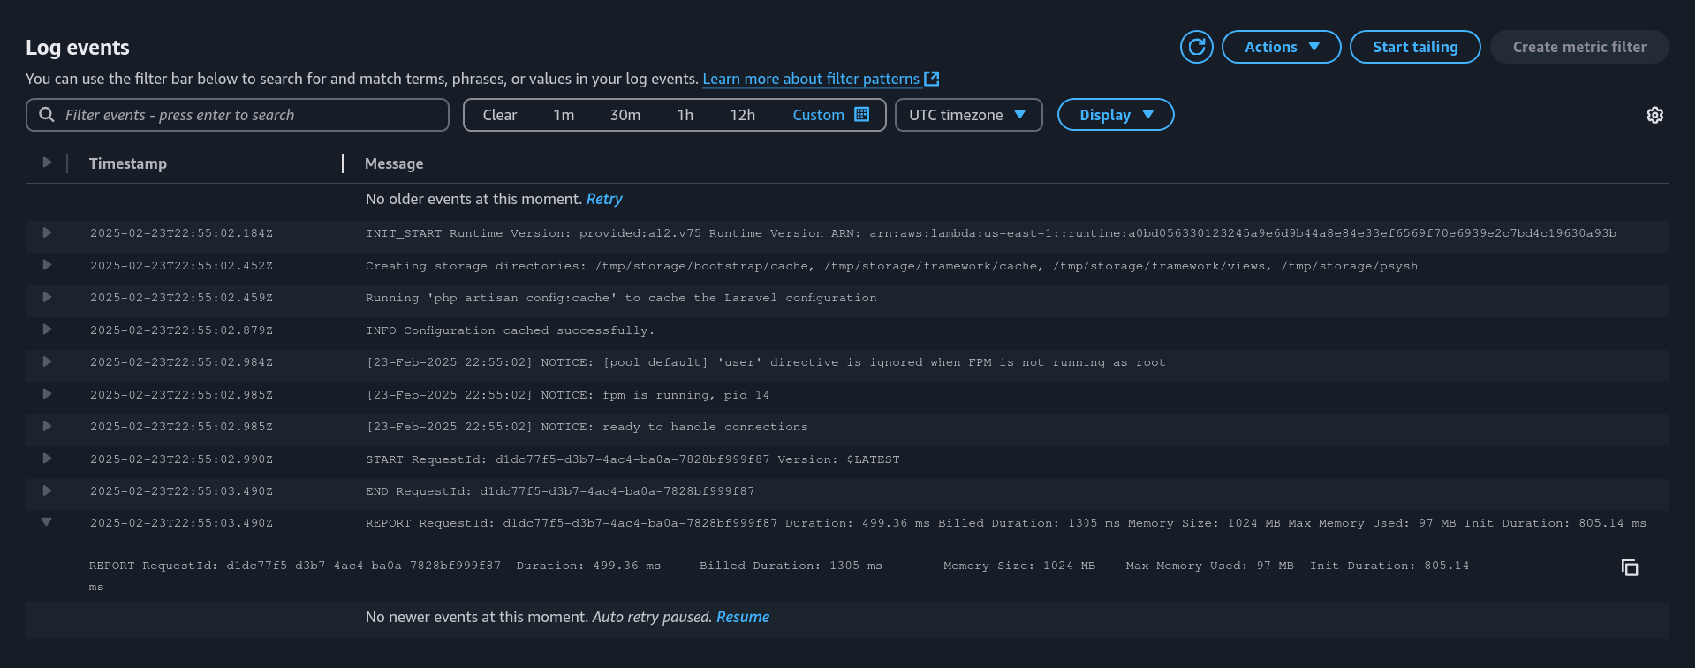Click timestamp 2025-02-23T22:55:02.452Z

[x=181, y=266]
